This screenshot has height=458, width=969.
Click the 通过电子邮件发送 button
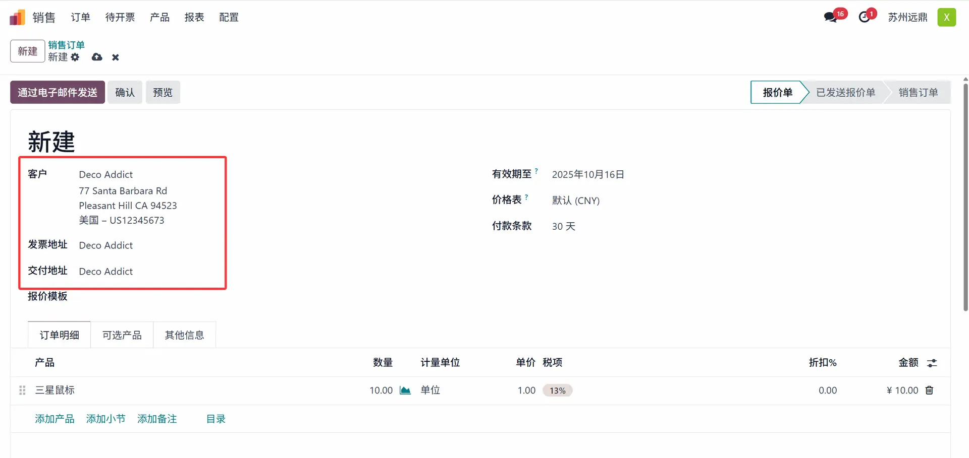coord(58,92)
